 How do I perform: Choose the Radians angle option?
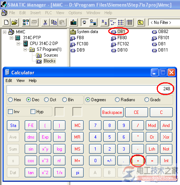click(x=117, y=100)
